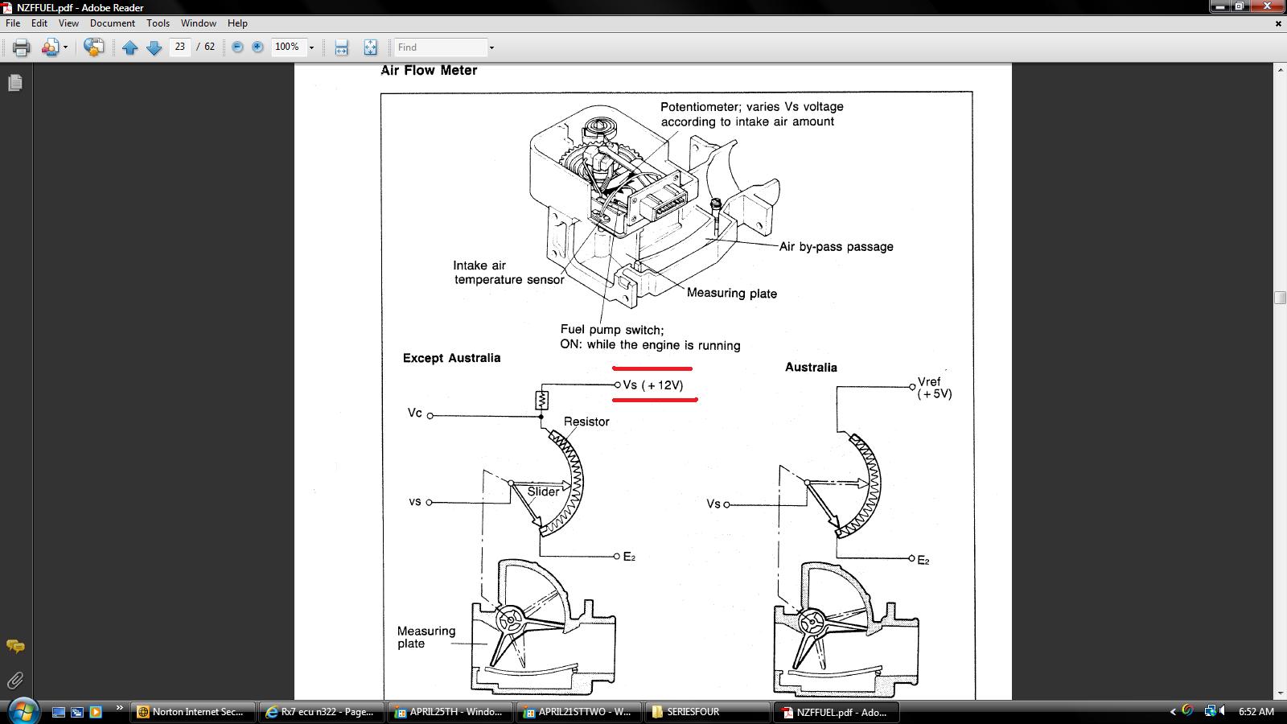Open the Tools menu
This screenshot has height=724, width=1287.
click(158, 23)
